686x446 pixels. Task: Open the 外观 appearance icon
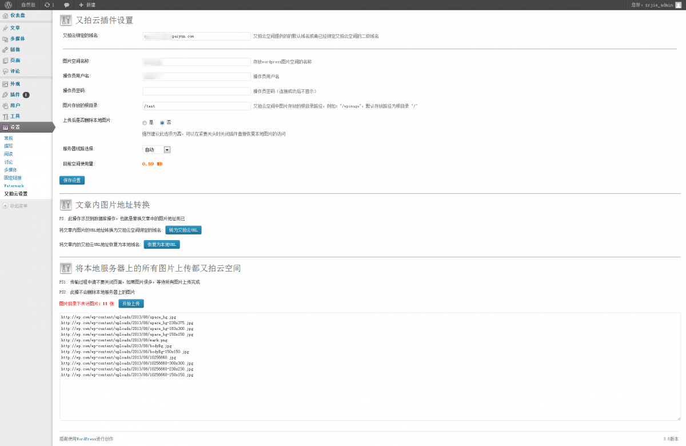pyautogui.click(x=6, y=83)
